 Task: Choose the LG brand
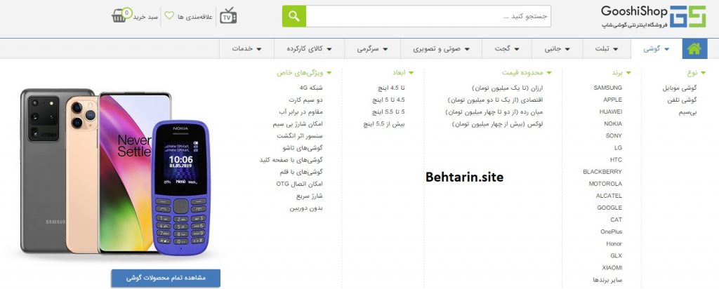tap(618, 148)
